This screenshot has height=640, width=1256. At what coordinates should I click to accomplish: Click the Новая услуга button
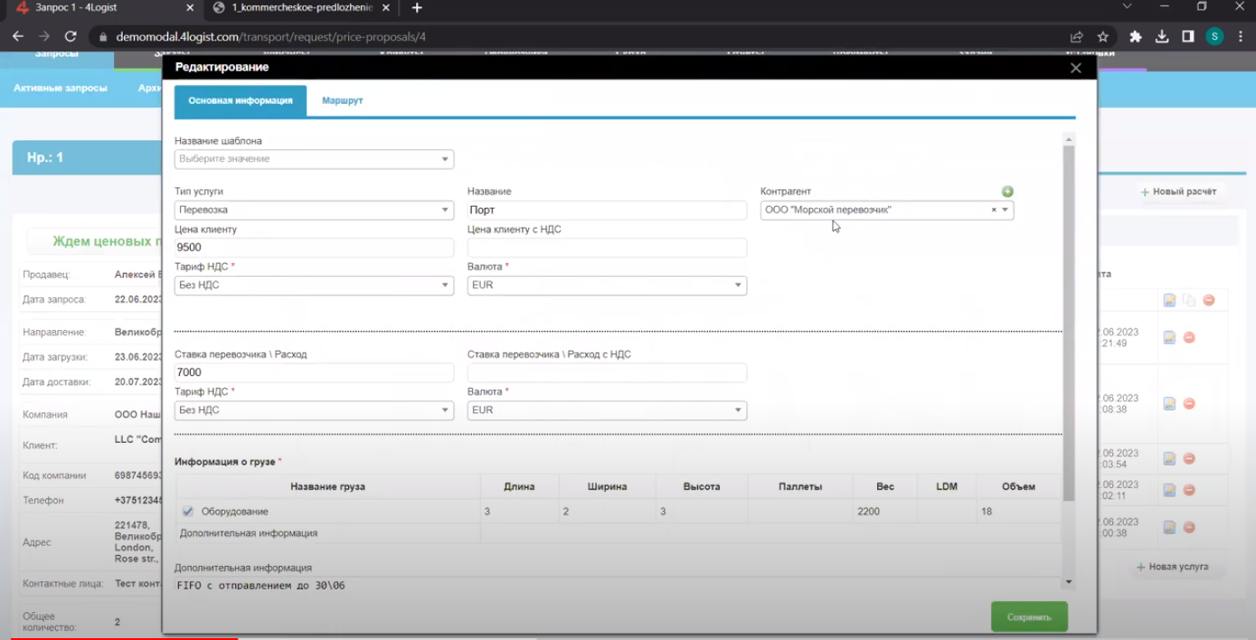coord(1172,567)
